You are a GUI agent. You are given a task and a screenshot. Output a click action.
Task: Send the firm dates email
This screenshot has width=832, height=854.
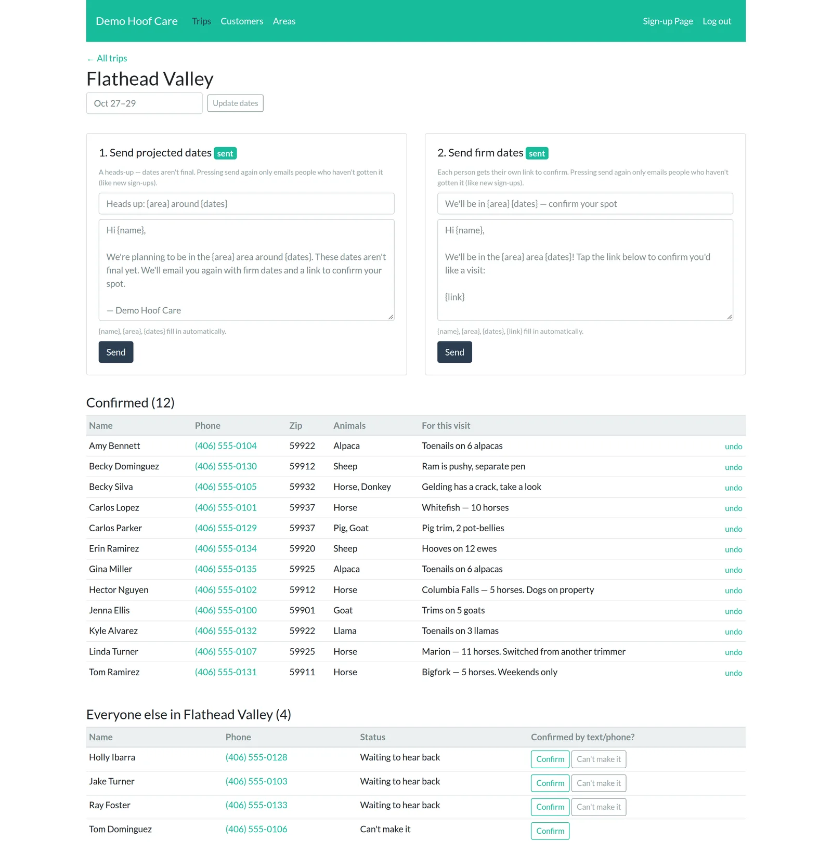[x=454, y=352]
